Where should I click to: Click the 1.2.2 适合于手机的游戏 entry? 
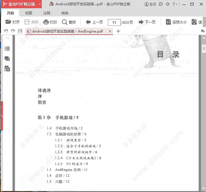point(78,146)
